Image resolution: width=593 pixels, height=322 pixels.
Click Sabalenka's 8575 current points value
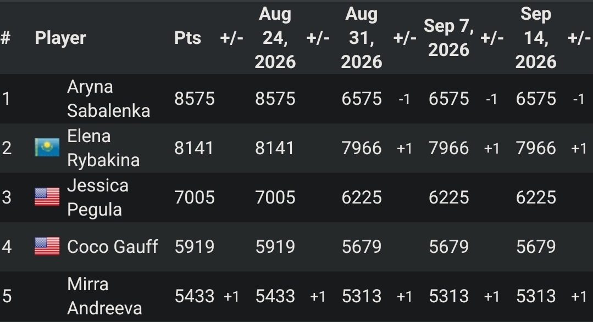(x=195, y=99)
